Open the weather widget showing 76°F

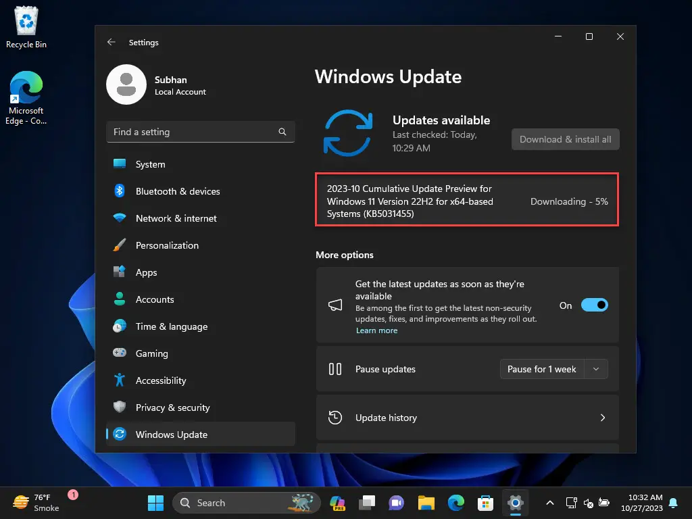pos(36,503)
